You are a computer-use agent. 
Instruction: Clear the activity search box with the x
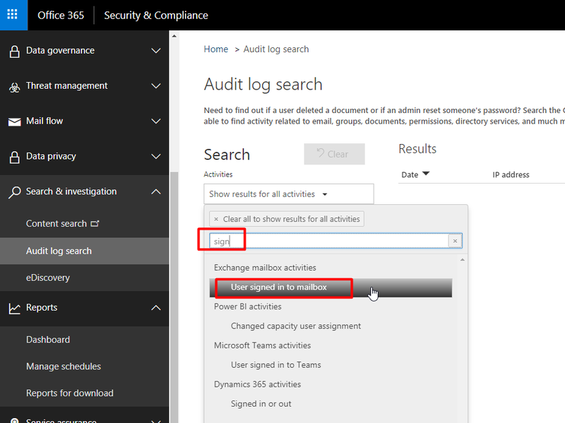click(x=456, y=240)
